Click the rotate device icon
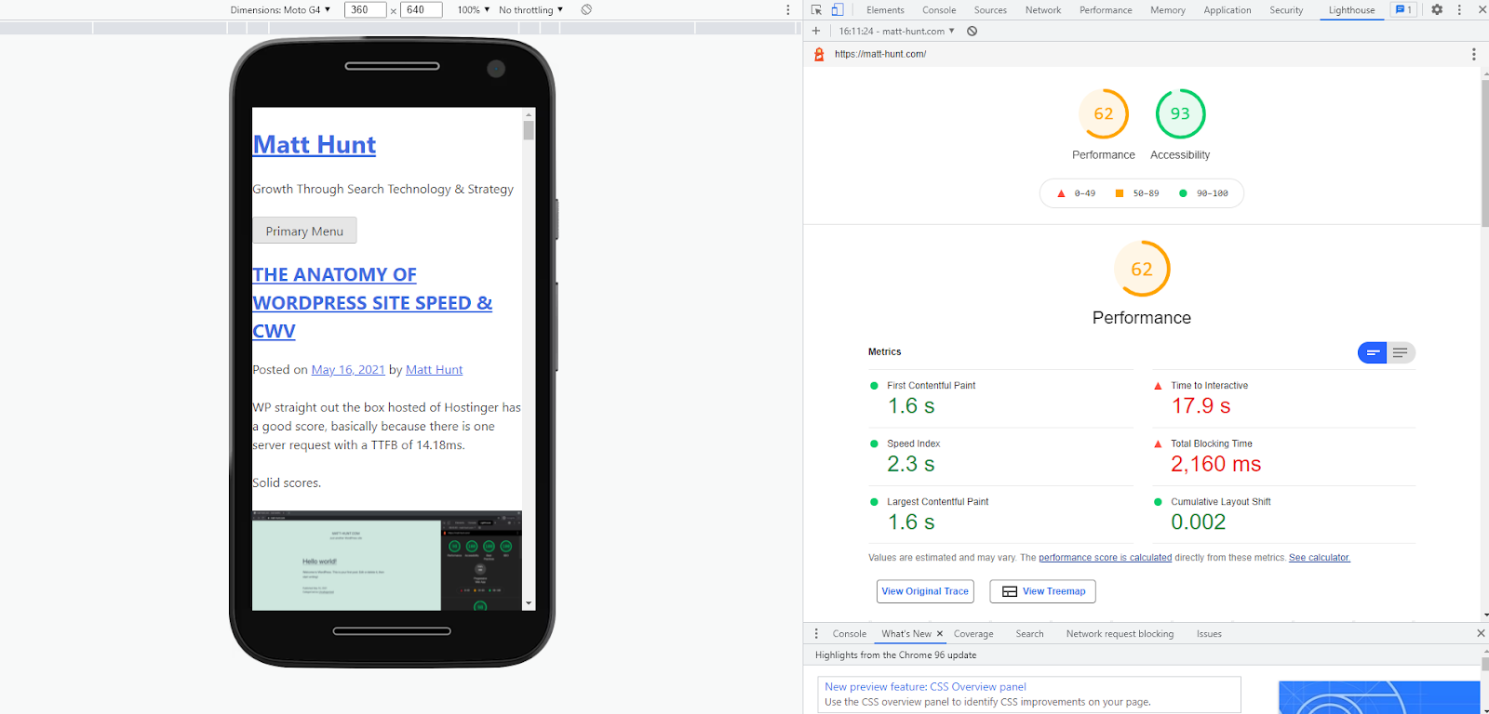 click(586, 9)
